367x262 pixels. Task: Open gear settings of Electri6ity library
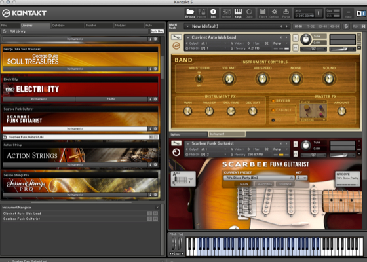click(x=155, y=99)
